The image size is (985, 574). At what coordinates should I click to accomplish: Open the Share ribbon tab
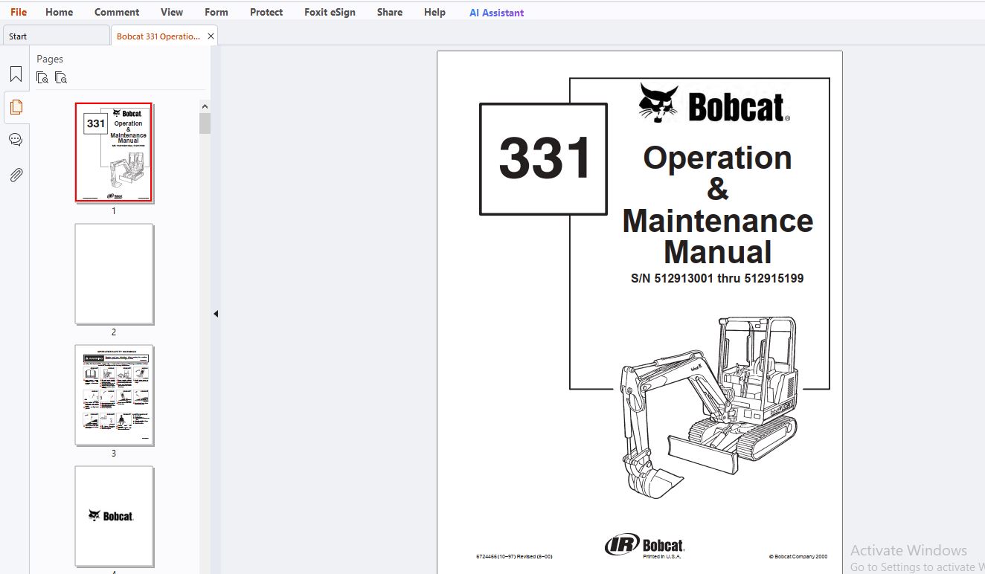(x=390, y=12)
